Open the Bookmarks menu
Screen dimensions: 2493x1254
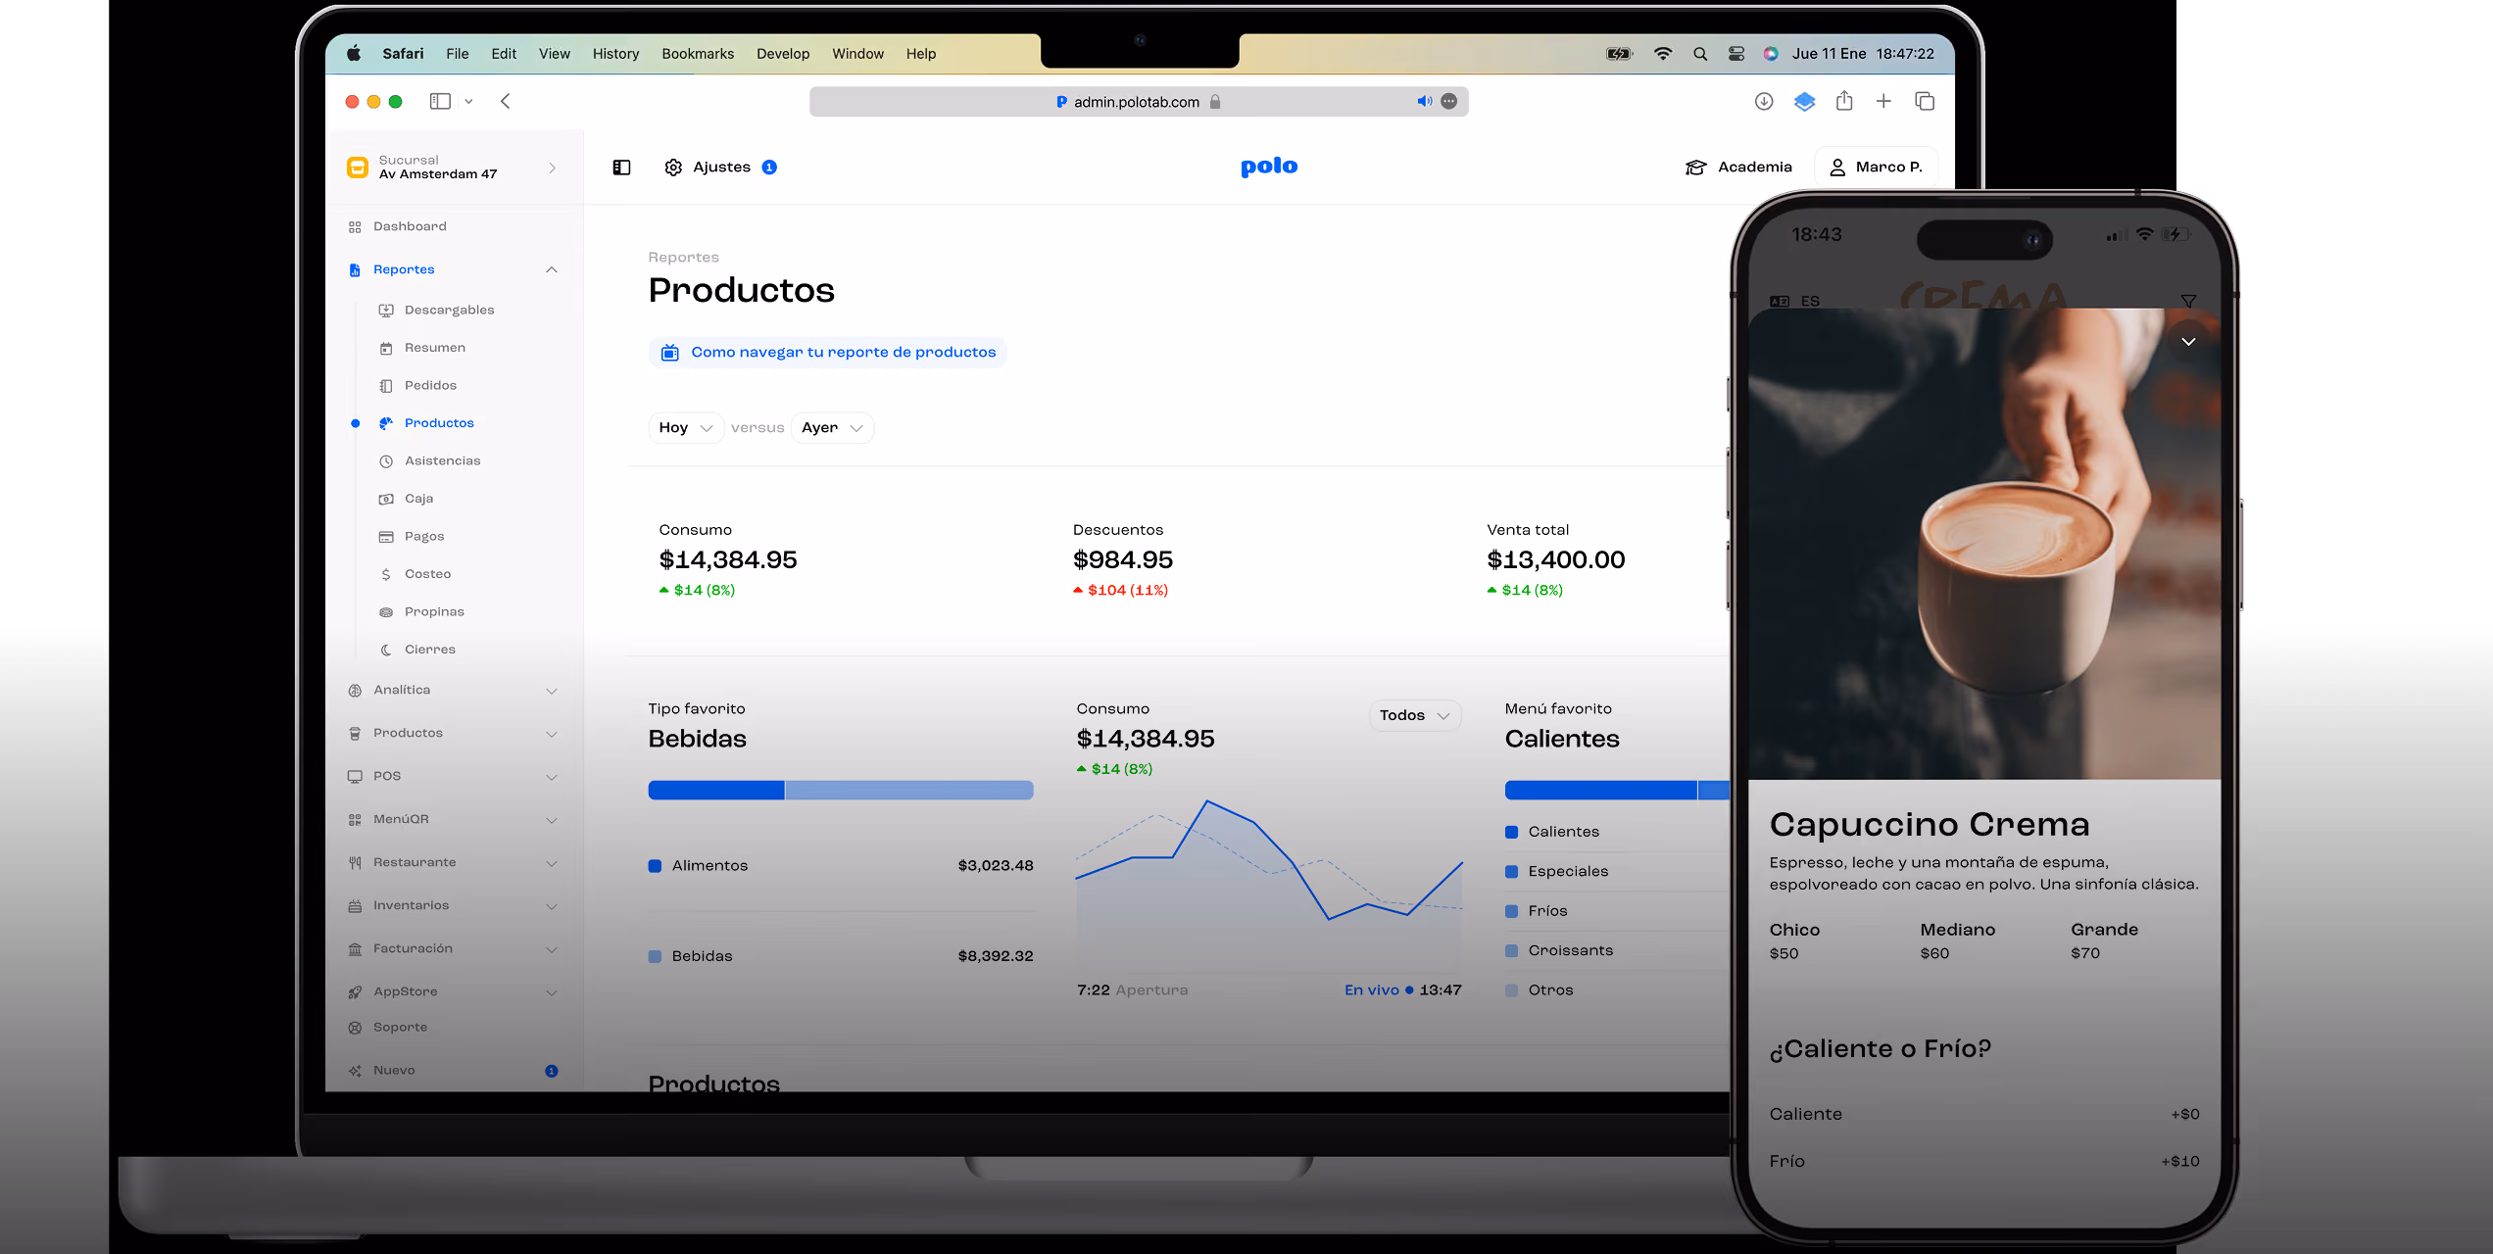click(x=698, y=54)
